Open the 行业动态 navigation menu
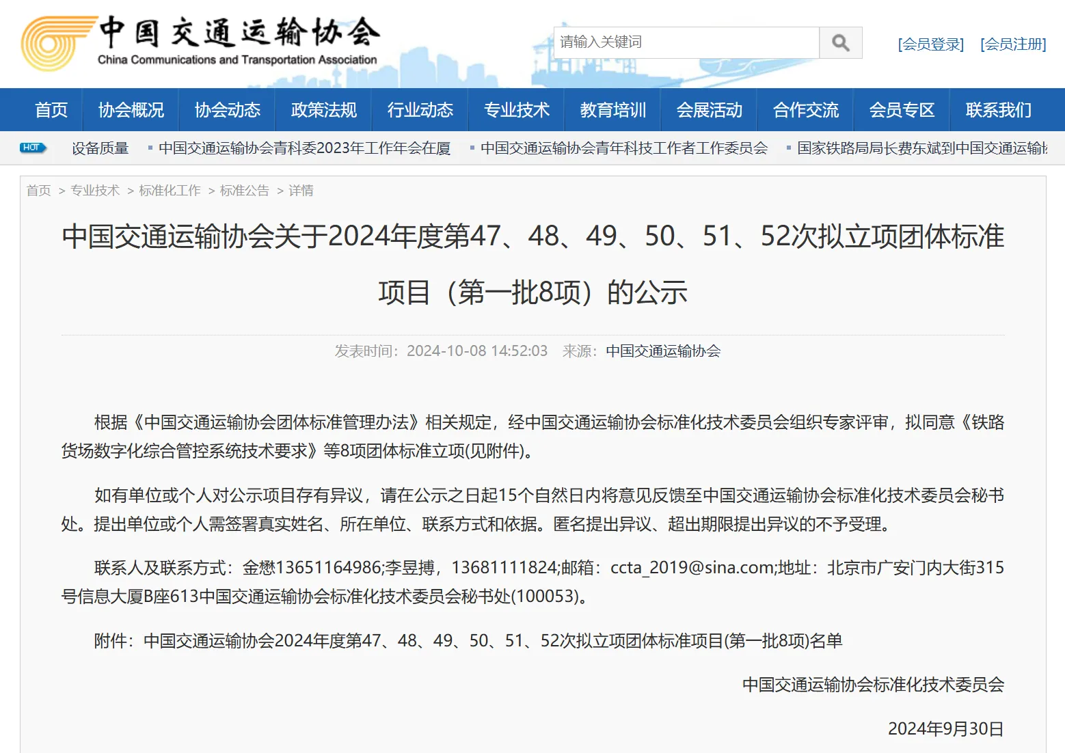Screen dimensions: 1065x753 coord(420,110)
